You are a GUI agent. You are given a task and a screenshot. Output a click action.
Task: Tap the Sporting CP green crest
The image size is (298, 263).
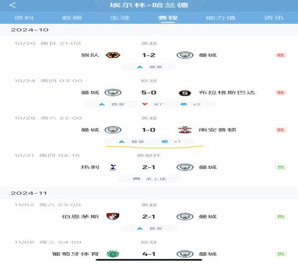[x=113, y=254]
